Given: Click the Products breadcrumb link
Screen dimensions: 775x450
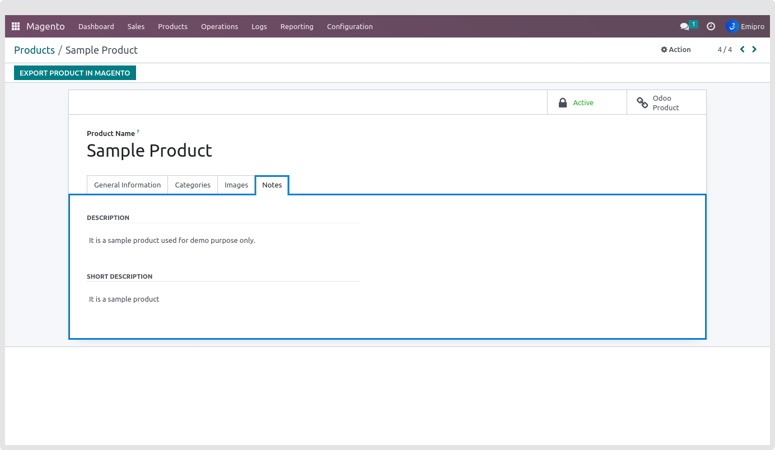Looking at the screenshot, I should (34, 50).
